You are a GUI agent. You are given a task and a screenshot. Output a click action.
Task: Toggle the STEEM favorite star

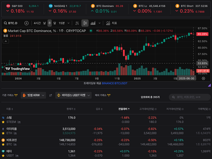(3, 122)
